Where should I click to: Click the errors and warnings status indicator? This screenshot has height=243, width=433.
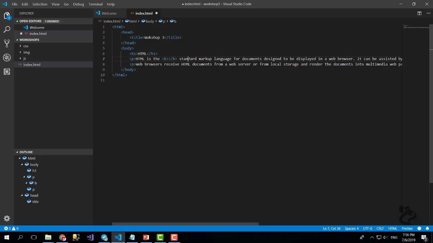pyautogui.click(x=11, y=228)
